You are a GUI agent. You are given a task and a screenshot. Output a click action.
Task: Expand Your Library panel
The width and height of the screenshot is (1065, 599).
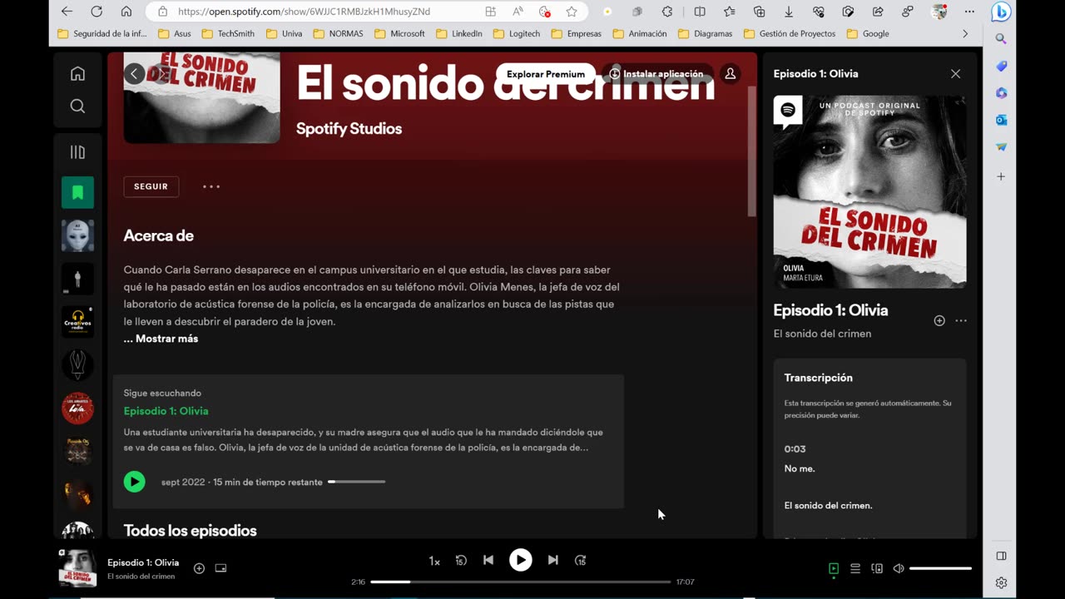pyautogui.click(x=77, y=152)
